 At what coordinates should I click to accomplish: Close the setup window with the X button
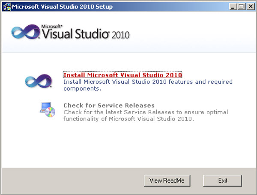[x=250, y=7]
